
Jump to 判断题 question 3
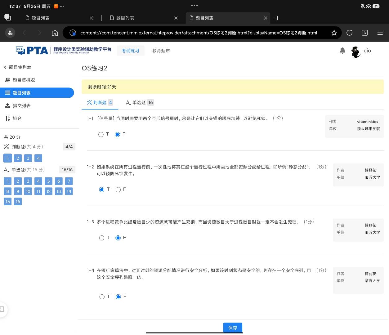[28, 158]
